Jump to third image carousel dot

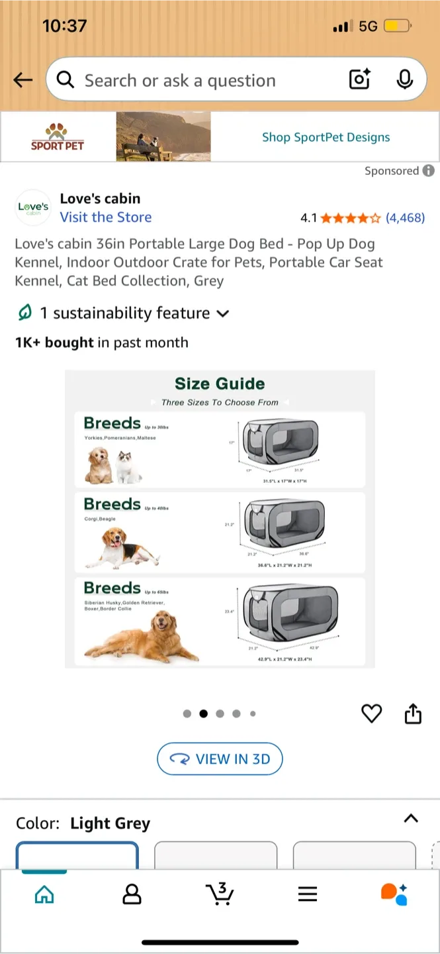(220, 714)
